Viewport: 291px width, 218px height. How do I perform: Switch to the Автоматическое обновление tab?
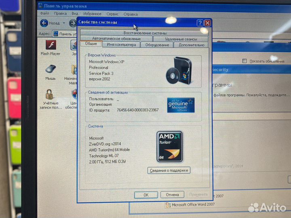coord(116,39)
